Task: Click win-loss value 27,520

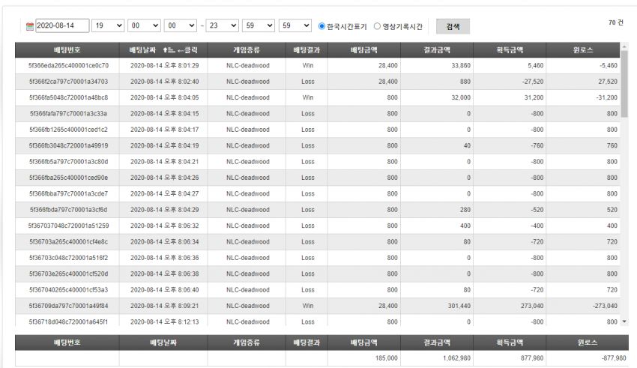Action: click(608, 82)
